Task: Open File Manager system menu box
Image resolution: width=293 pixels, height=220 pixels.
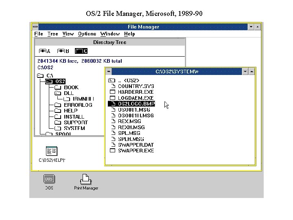Action: (x=35, y=27)
